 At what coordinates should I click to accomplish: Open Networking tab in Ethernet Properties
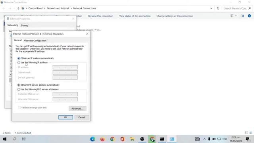[13, 25]
